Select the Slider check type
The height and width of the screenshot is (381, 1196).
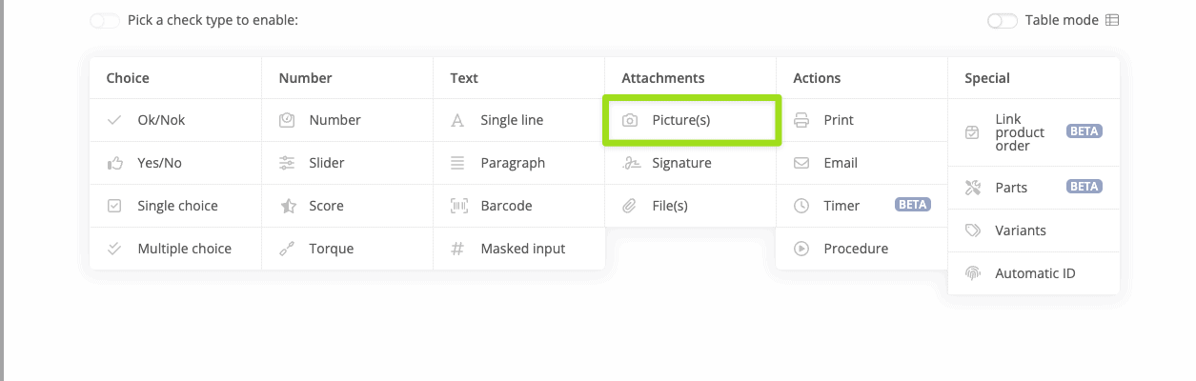(x=326, y=164)
